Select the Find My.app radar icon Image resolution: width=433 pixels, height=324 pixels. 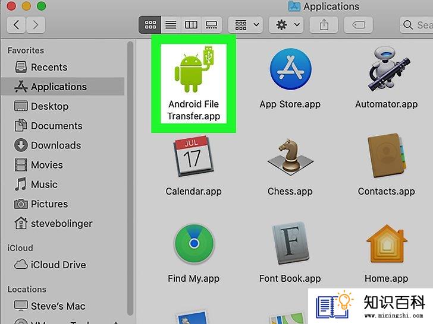[x=194, y=244]
